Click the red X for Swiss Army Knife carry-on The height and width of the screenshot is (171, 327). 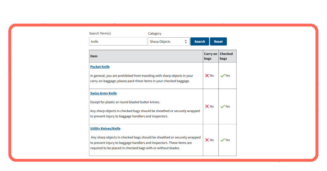tap(207, 107)
